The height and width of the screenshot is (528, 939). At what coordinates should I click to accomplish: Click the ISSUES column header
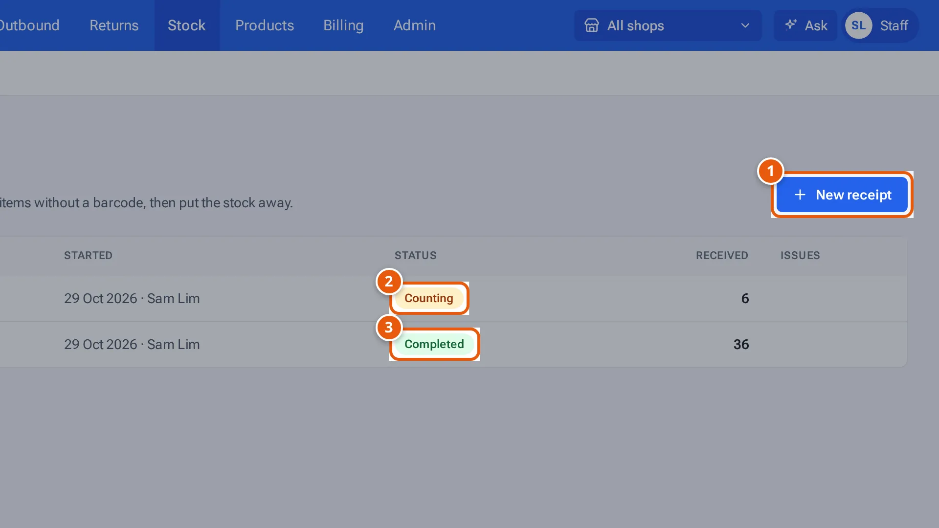(800, 255)
